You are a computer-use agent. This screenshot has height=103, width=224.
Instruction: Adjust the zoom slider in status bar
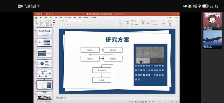pyautogui.click(x=162, y=102)
